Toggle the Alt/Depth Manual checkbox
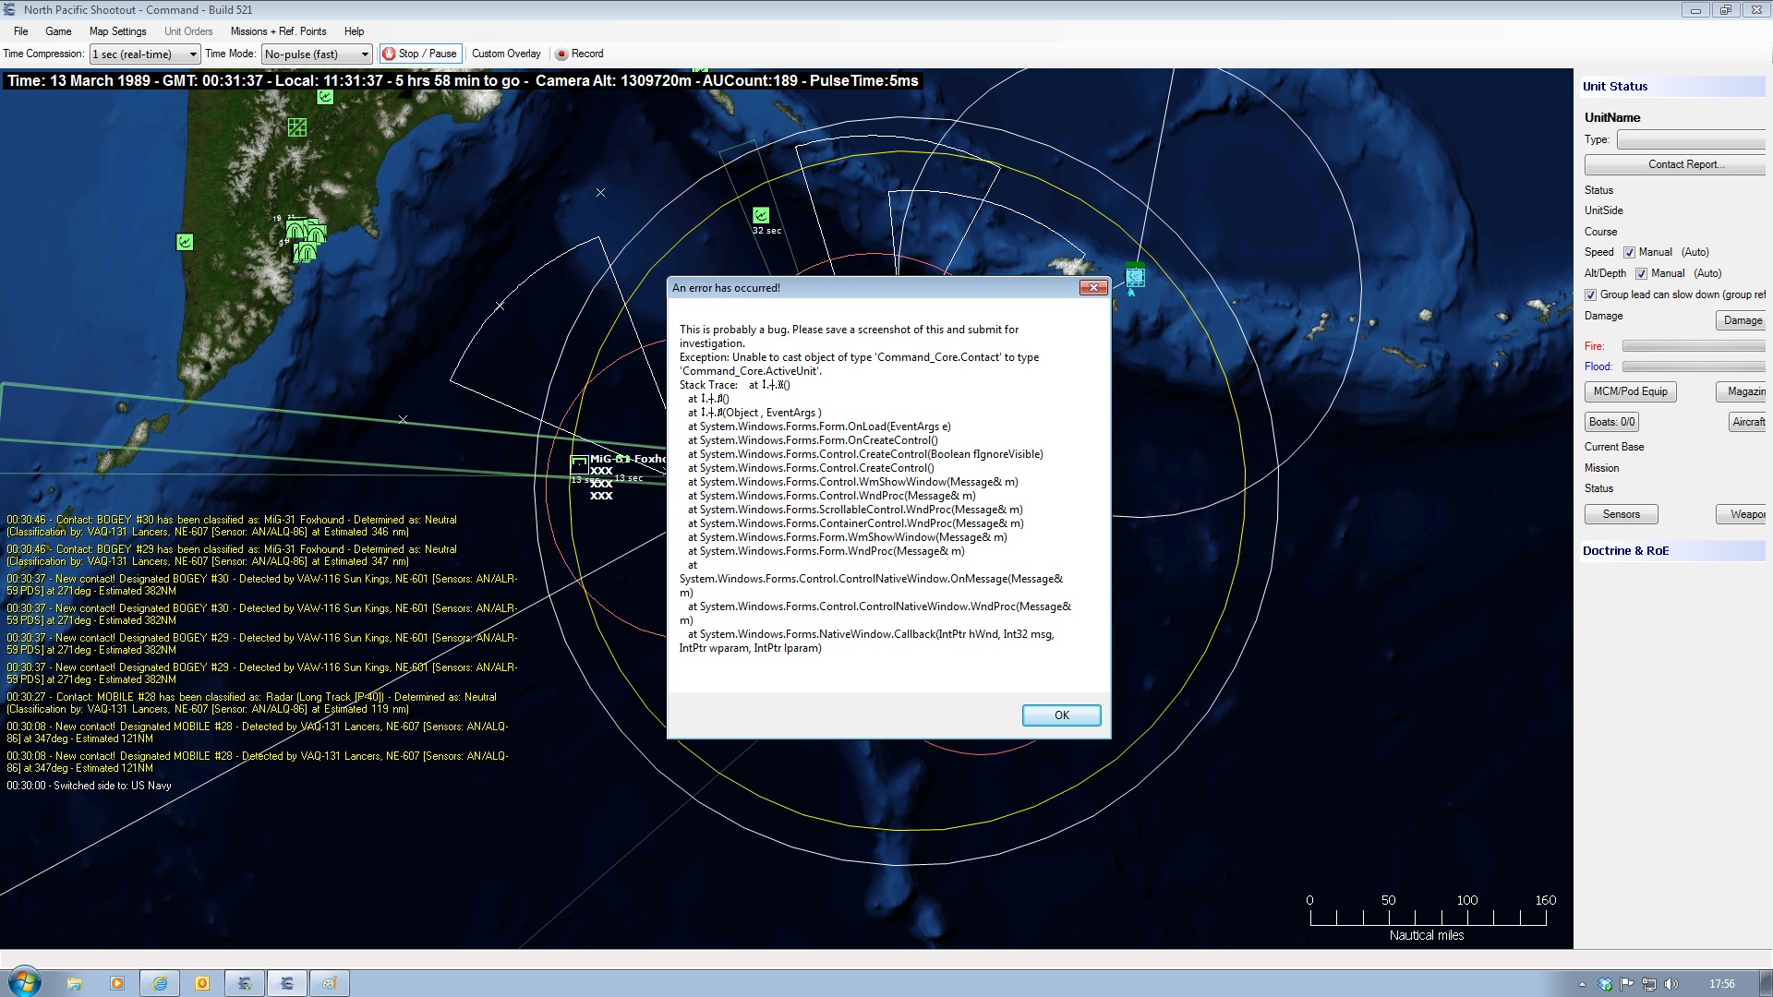1773x997 pixels. point(1641,273)
